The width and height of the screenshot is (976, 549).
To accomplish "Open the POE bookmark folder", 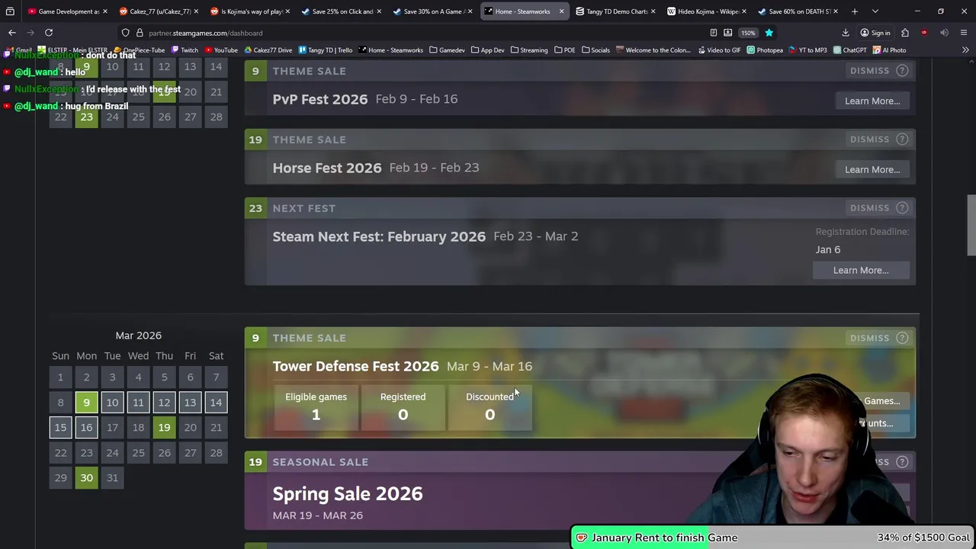I will pos(564,50).
